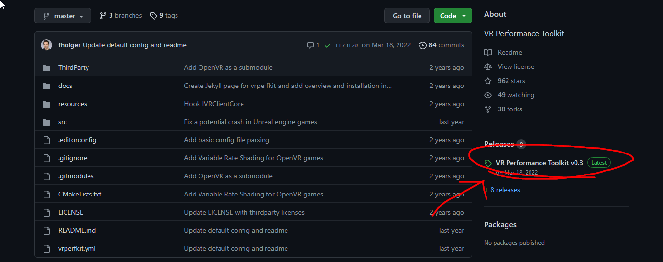Image resolution: width=663 pixels, height=262 pixels.
Task: Open the View license link
Action: click(516, 66)
